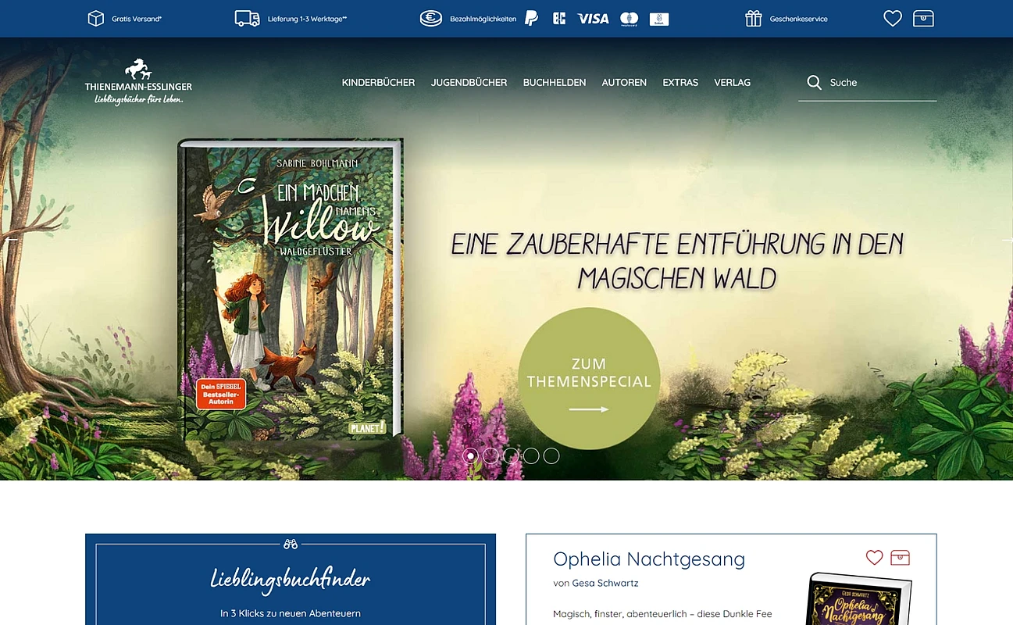The height and width of the screenshot is (625, 1013).
Task: Select the third carousel slide dot
Action: click(x=511, y=456)
